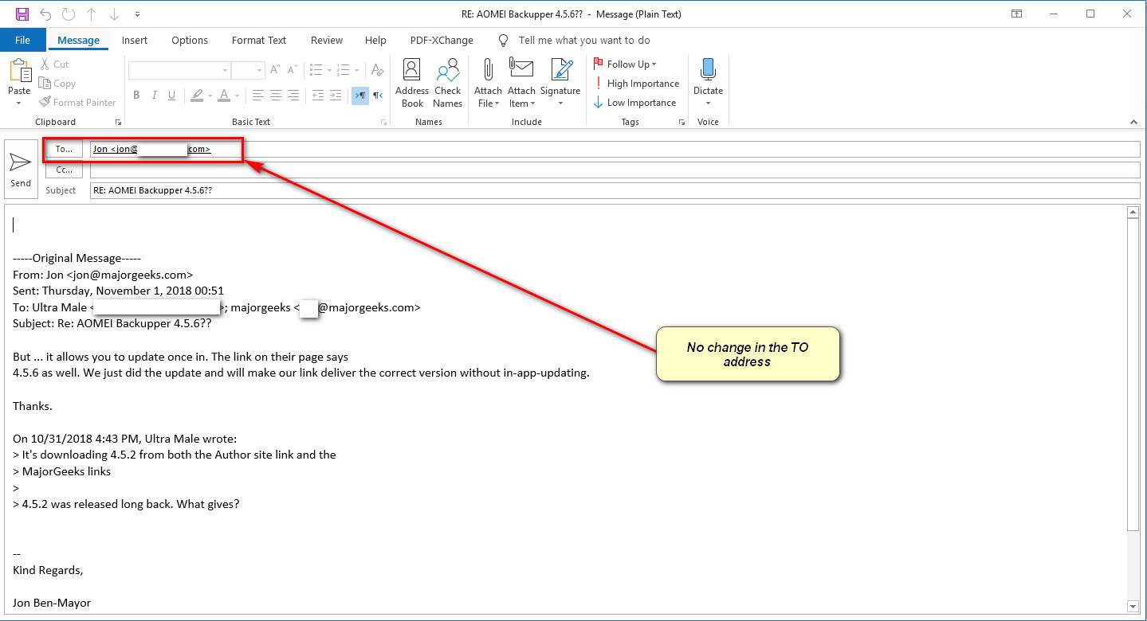Toggle Align Right
This screenshot has width=1147, height=621.
tap(293, 96)
